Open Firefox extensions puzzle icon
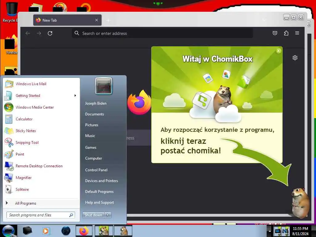 286,33
